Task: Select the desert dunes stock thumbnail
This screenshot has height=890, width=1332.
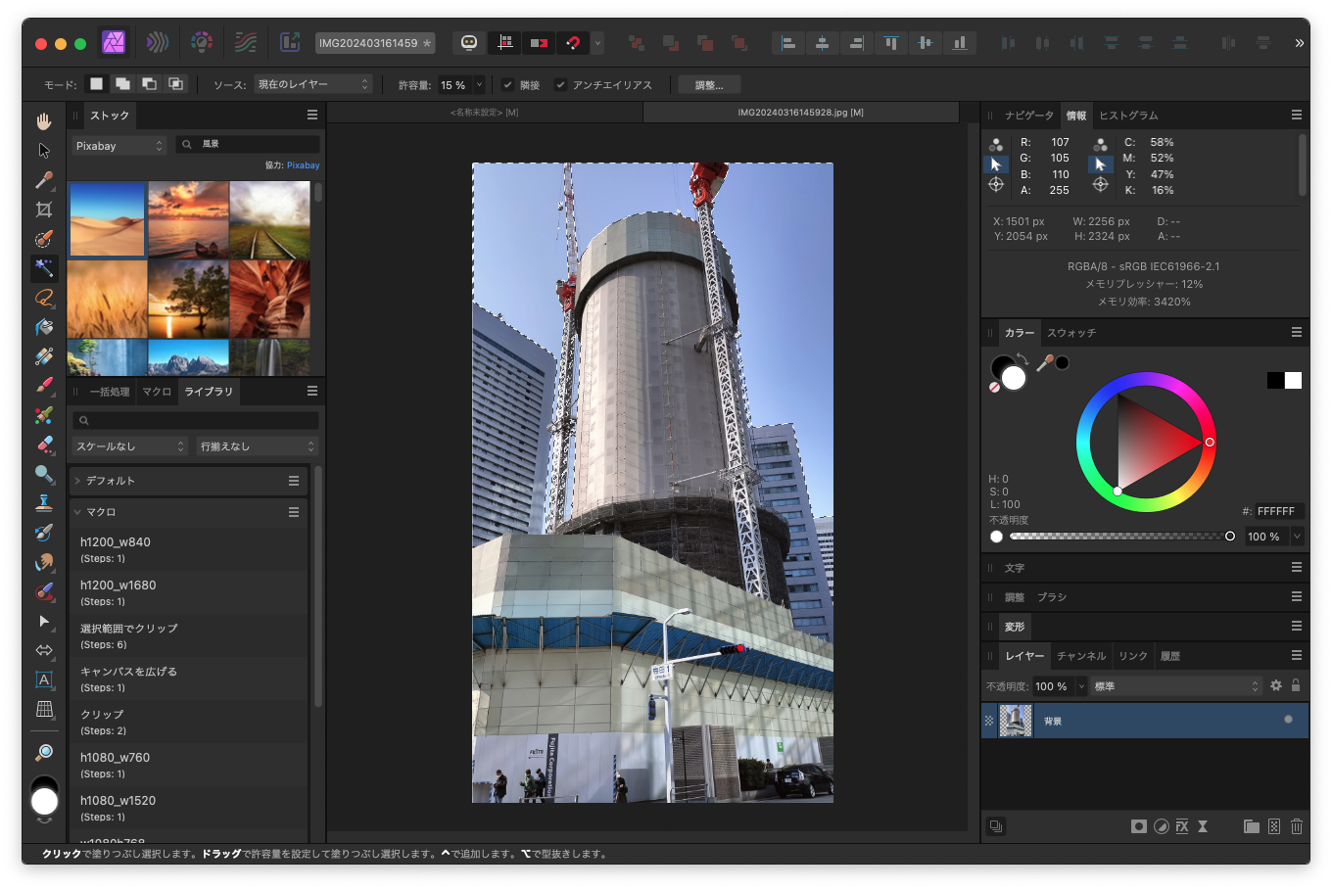Action: pos(107,219)
